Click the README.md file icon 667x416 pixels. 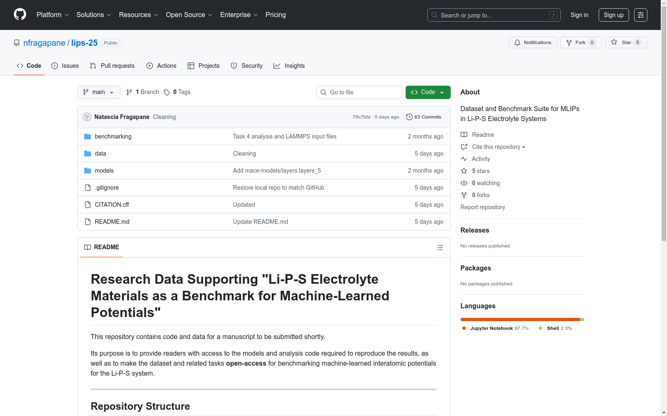click(88, 222)
